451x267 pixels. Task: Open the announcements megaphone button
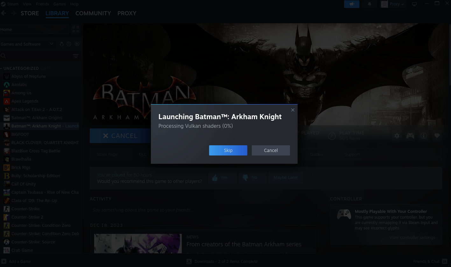click(352, 4)
